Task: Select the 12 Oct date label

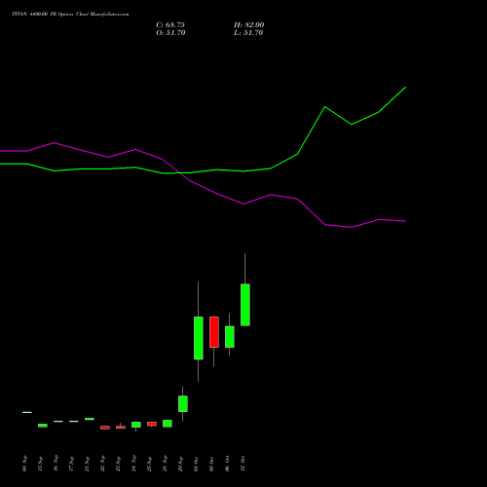Action: coord(243,464)
